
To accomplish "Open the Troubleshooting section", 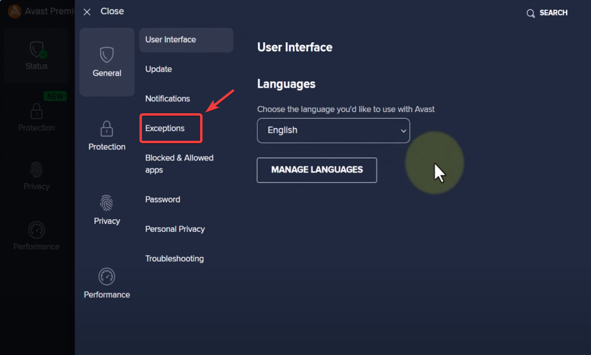I will 174,258.
